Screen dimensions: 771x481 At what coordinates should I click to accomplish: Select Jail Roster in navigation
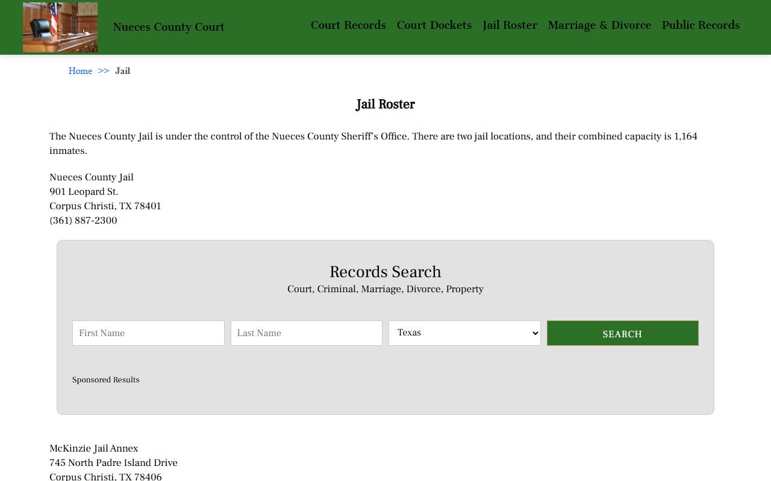click(510, 25)
